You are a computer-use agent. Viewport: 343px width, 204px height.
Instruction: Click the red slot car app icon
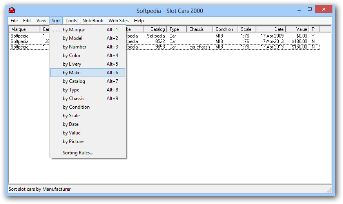pyautogui.click(x=12, y=10)
